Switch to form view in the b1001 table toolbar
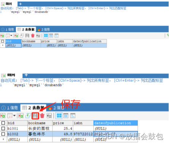169x144 pixels. 66,116
